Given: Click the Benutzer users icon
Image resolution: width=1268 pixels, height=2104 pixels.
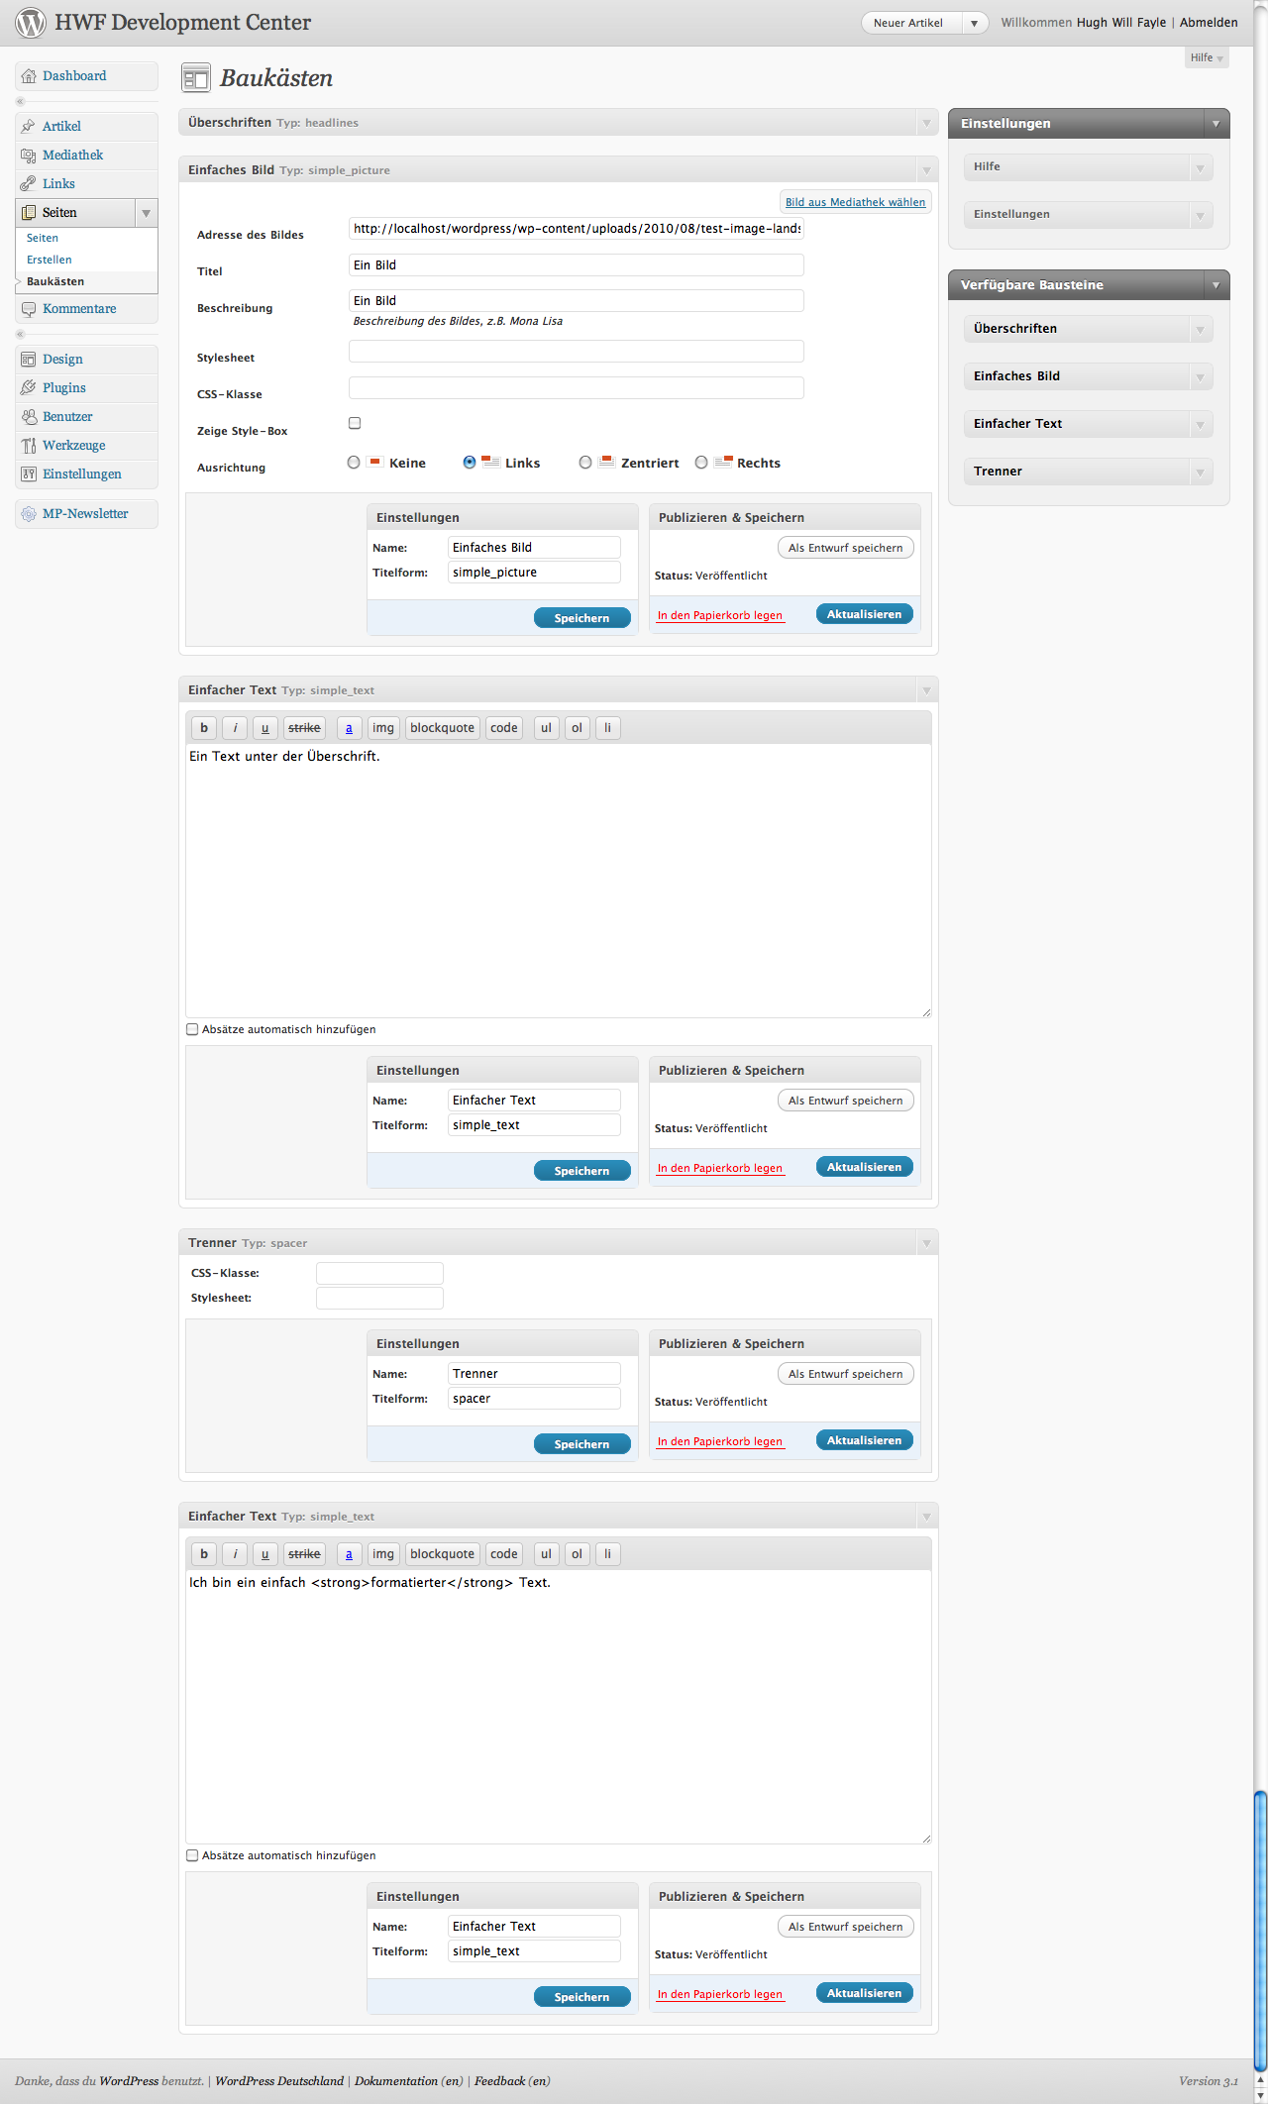Looking at the screenshot, I should point(29,417).
